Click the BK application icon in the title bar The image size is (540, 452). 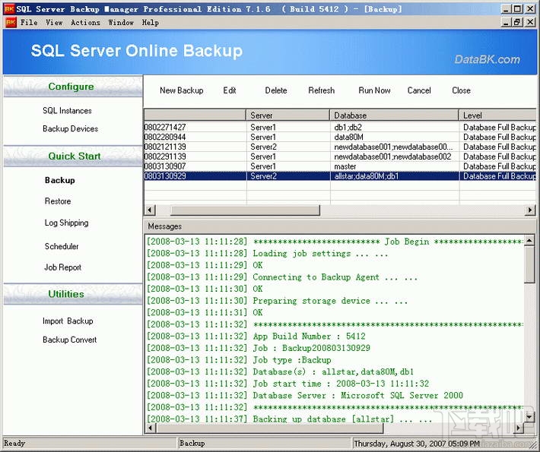(9, 8)
